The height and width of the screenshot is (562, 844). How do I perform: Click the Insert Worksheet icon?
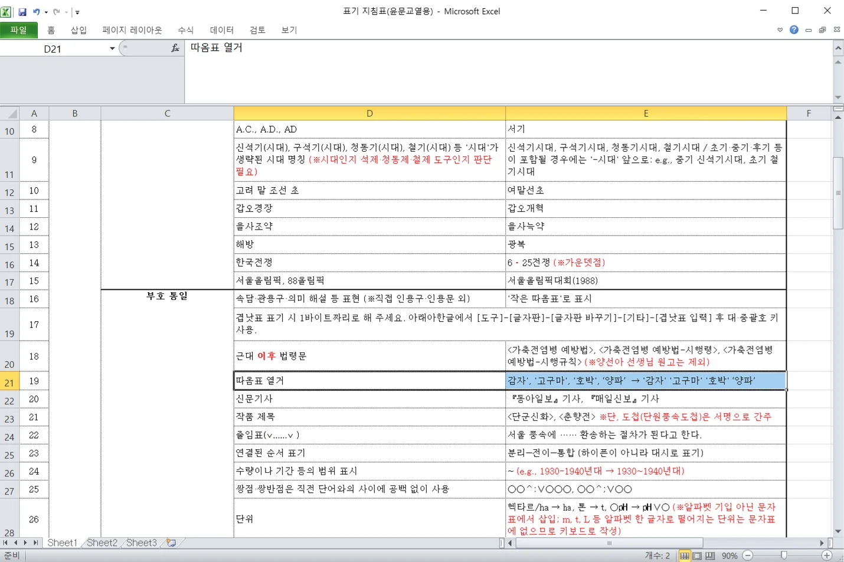171,543
